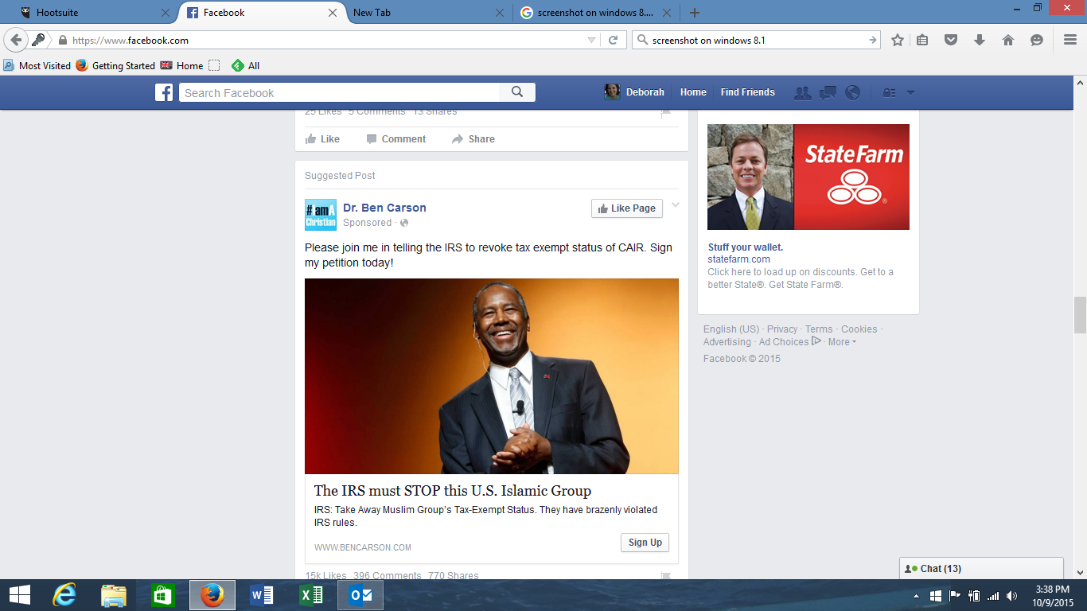This screenshot has height=611, width=1087.
Task: Open battery power icon in system tray
Action: [x=973, y=596]
